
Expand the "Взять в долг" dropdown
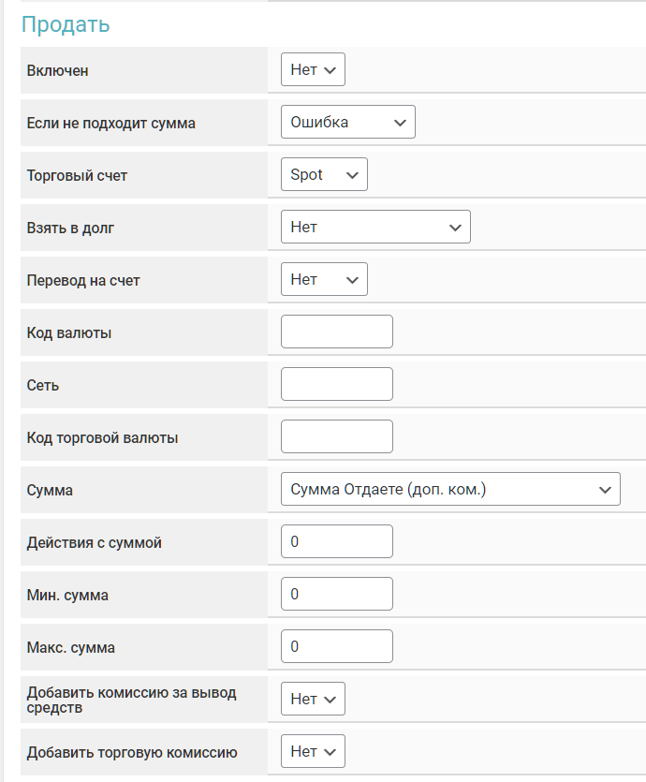[x=375, y=228]
